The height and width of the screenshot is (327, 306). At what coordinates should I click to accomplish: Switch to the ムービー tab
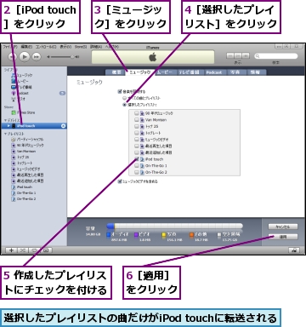tap(165, 72)
